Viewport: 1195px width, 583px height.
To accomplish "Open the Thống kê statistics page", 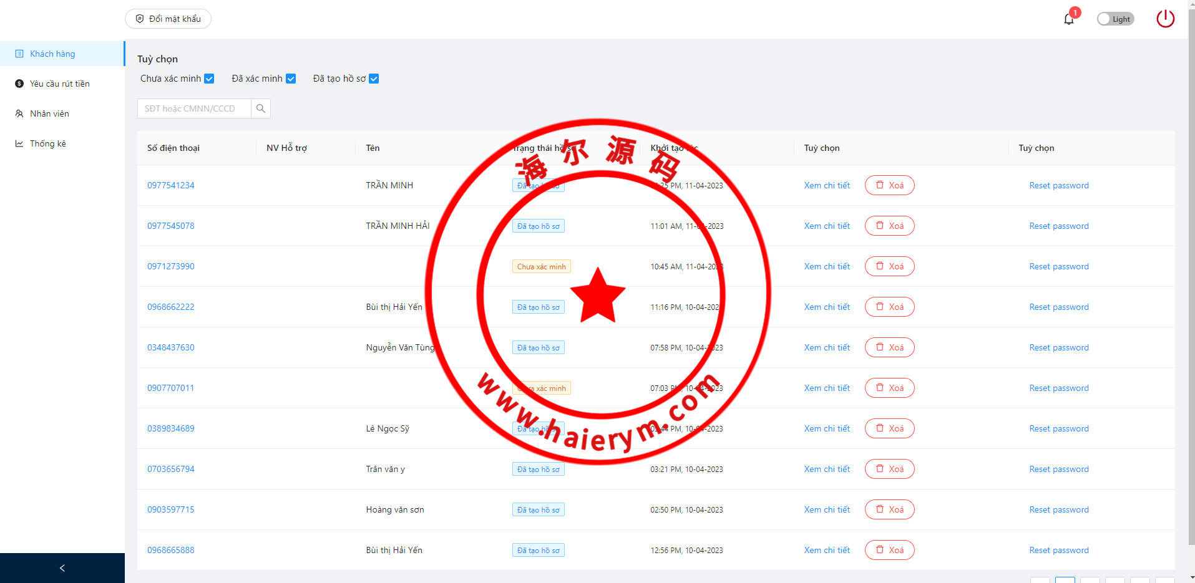I will pyautogui.click(x=62, y=143).
